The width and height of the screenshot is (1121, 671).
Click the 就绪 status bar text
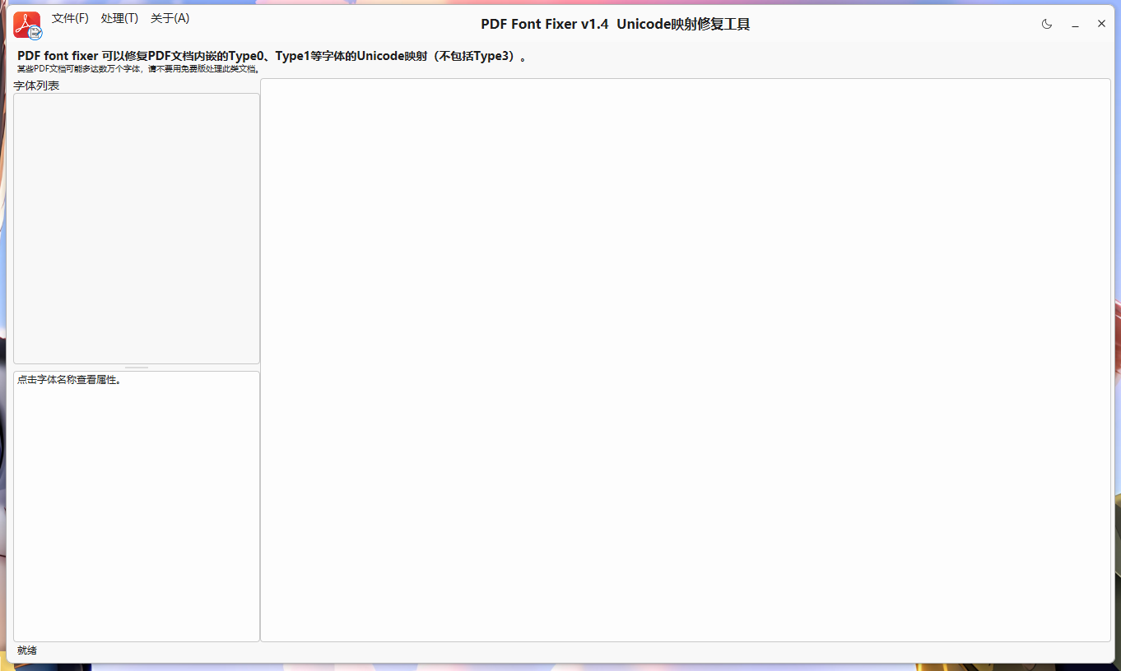(x=26, y=650)
